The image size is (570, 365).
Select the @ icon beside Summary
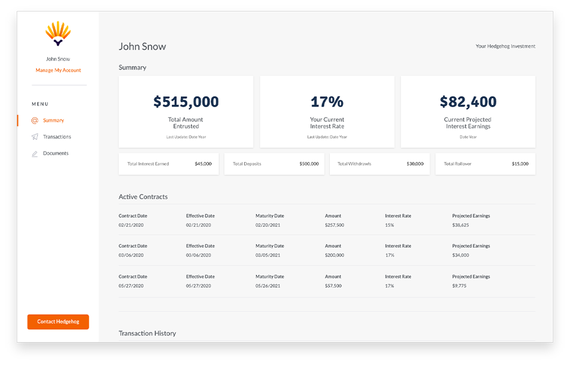point(34,120)
